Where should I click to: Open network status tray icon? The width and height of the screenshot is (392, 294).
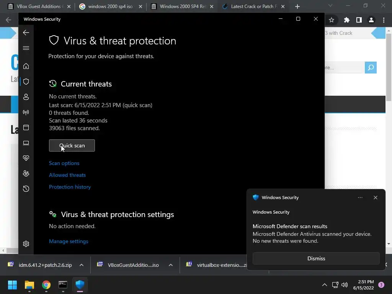click(x=335, y=285)
